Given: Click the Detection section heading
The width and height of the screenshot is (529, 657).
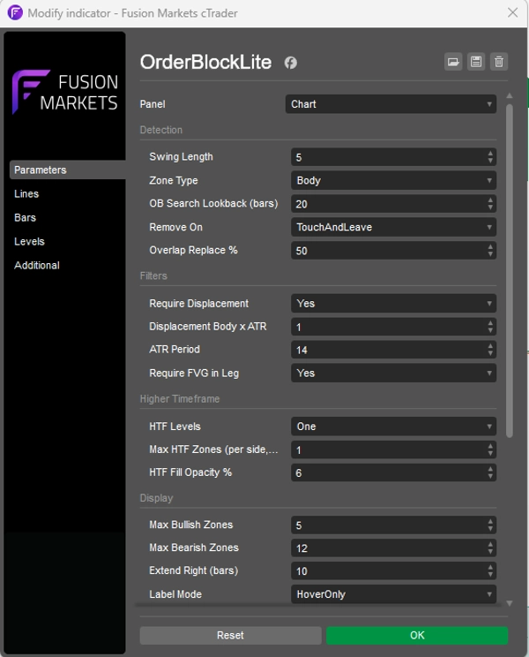Looking at the screenshot, I should [x=161, y=130].
